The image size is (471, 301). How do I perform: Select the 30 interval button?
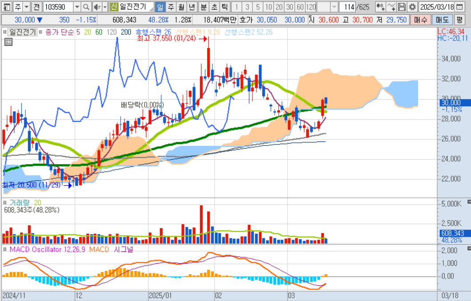[289, 7]
